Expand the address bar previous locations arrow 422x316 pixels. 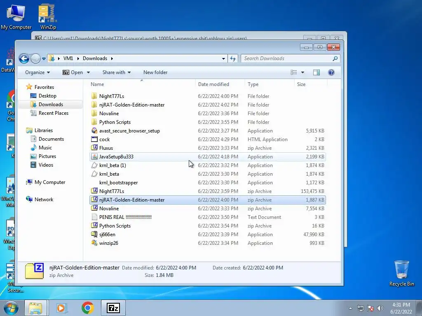point(223,58)
